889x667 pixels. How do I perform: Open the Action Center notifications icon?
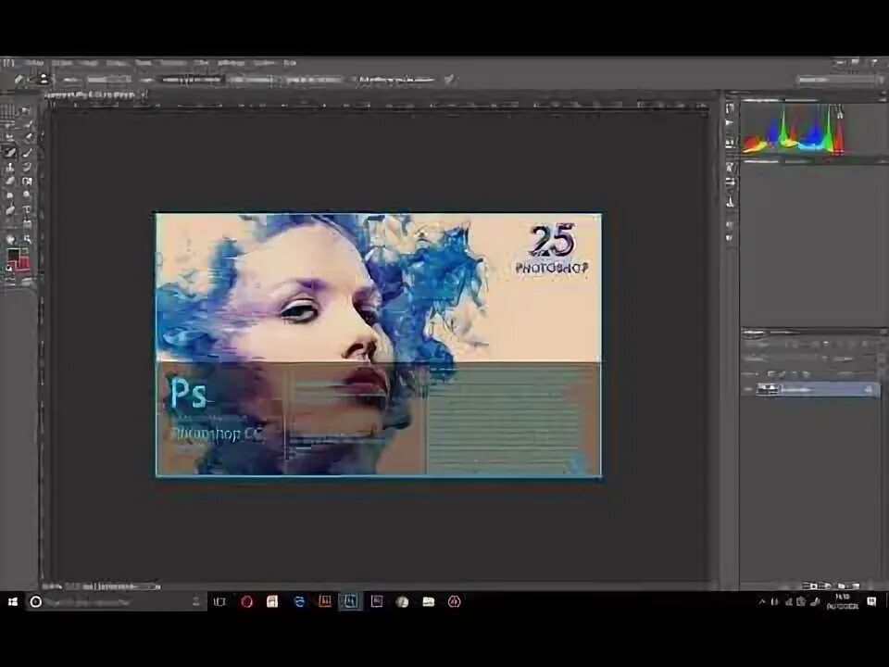tap(871, 601)
